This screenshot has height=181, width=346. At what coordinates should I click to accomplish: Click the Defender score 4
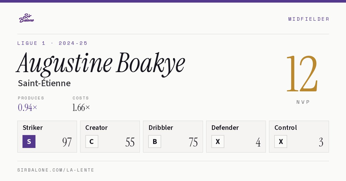click(258, 142)
